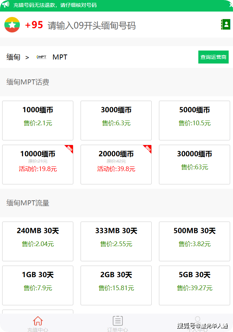Click the sale ribbon on 10000缅币 card
Image resolution: width=233 pixels, height=332 pixels.
click(70, 148)
